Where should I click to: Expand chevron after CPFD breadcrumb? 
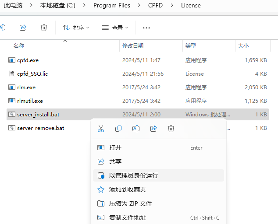172,6
